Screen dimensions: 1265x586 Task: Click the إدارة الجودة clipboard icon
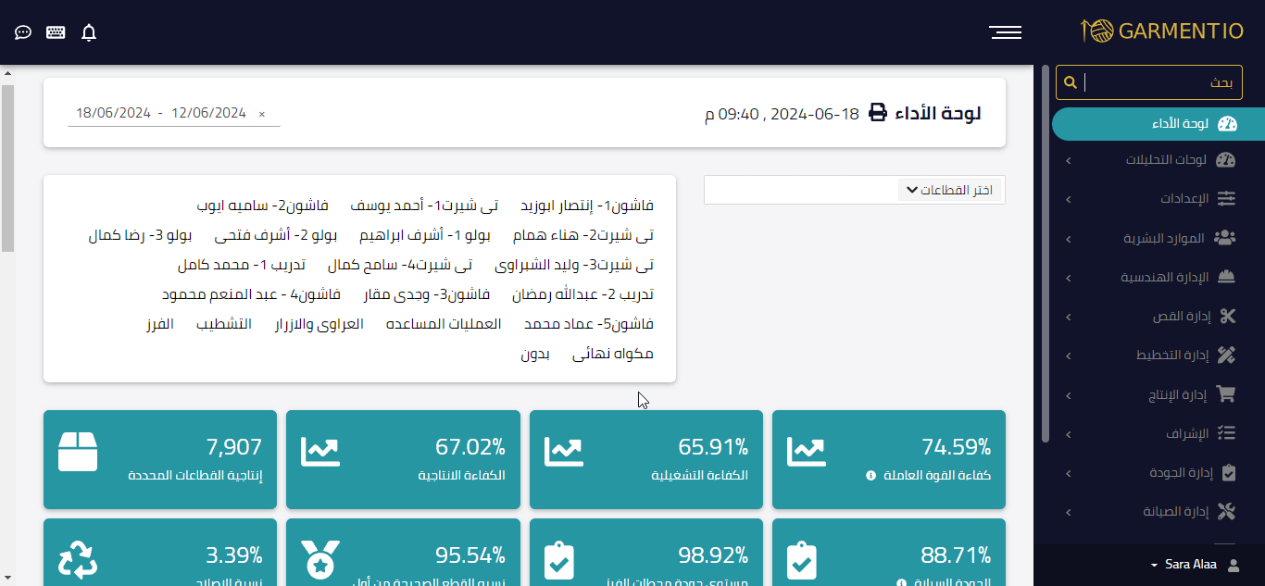1229,472
